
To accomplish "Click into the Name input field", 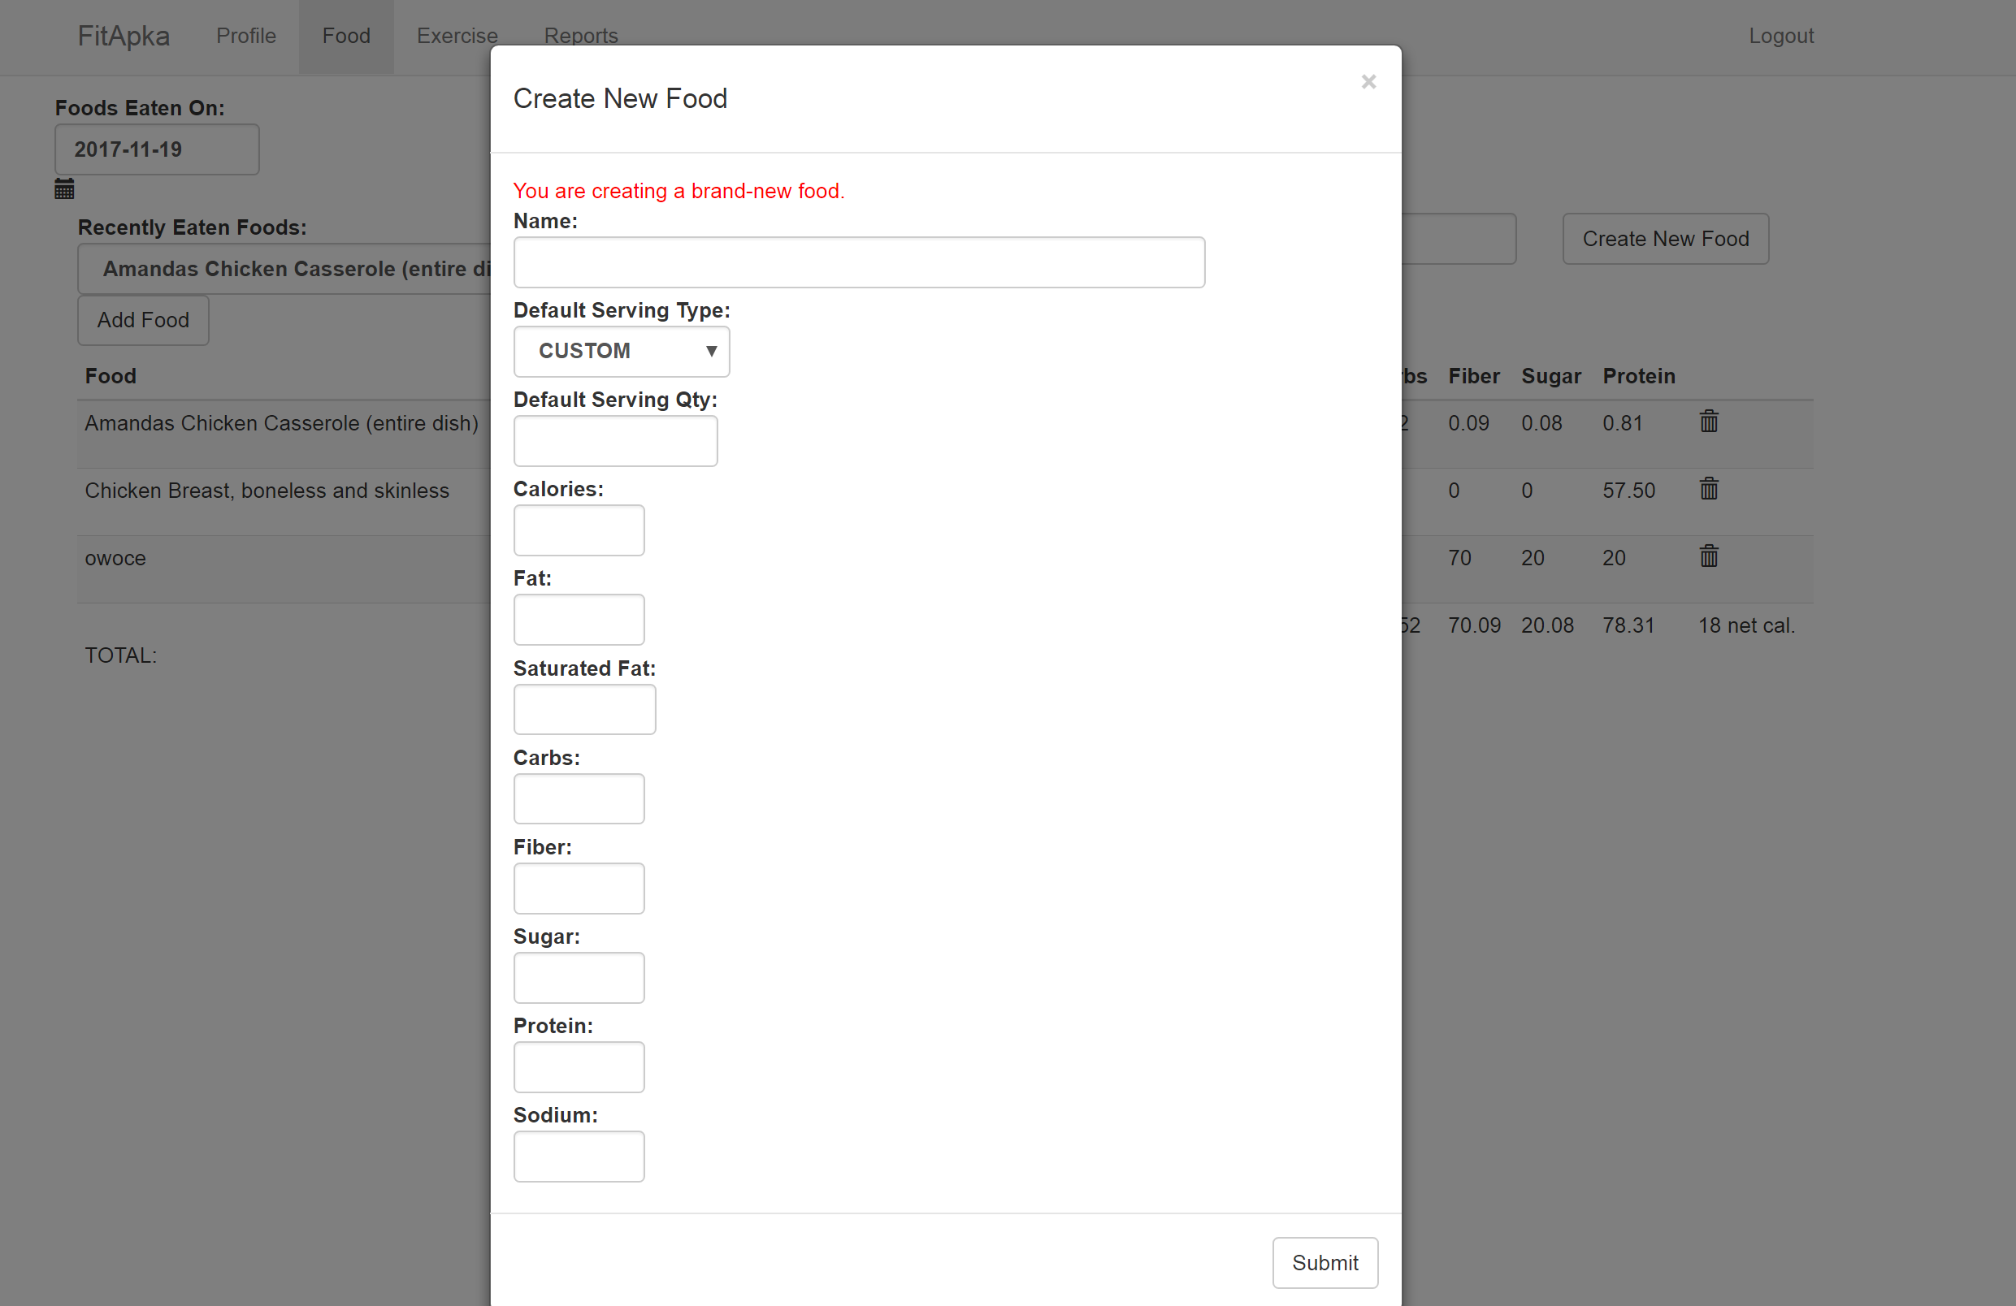I will coord(858,262).
